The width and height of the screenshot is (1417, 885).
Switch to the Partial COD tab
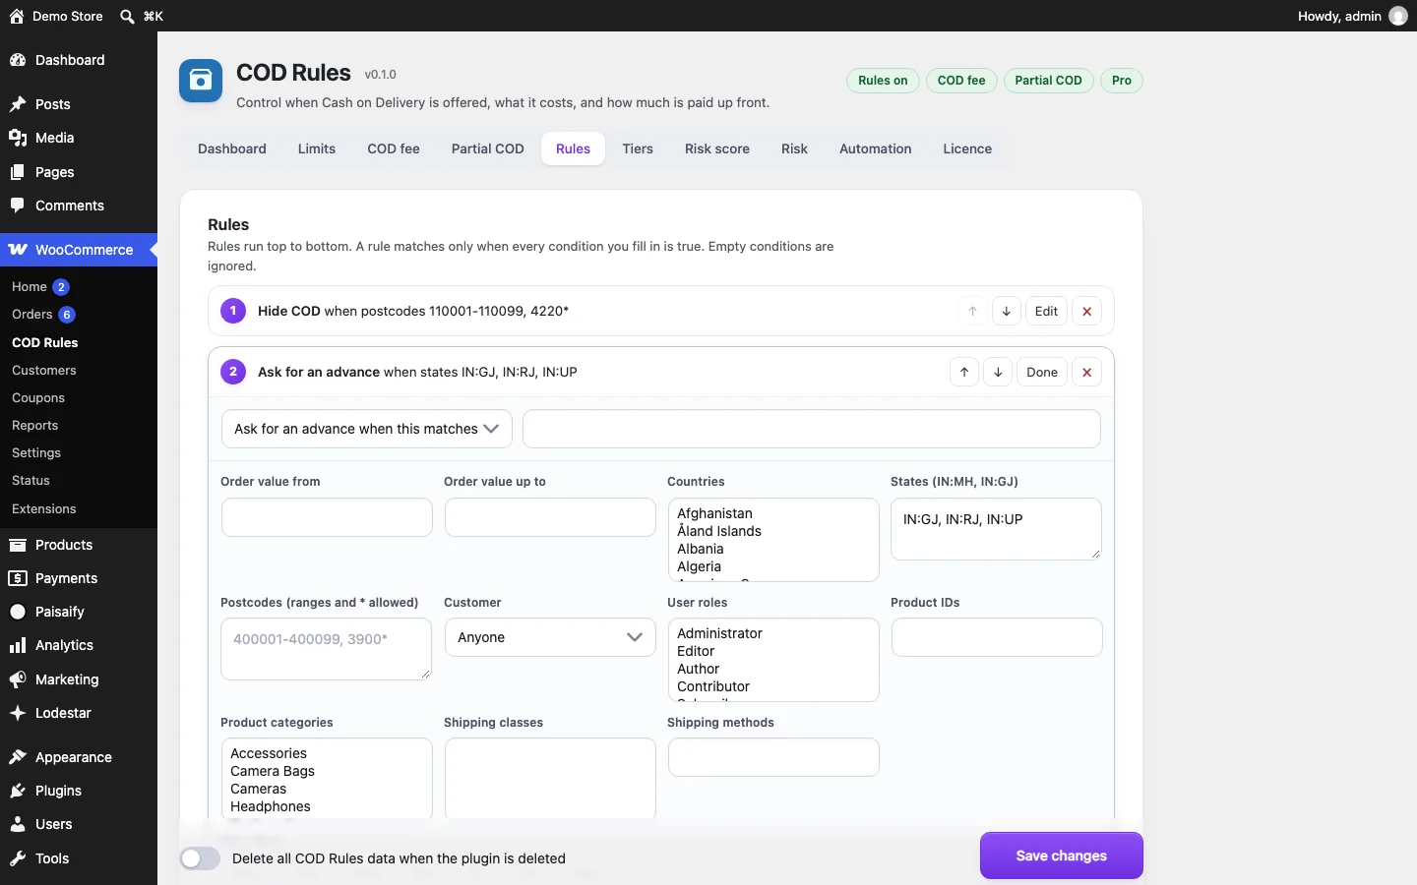click(x=487, y=149)
